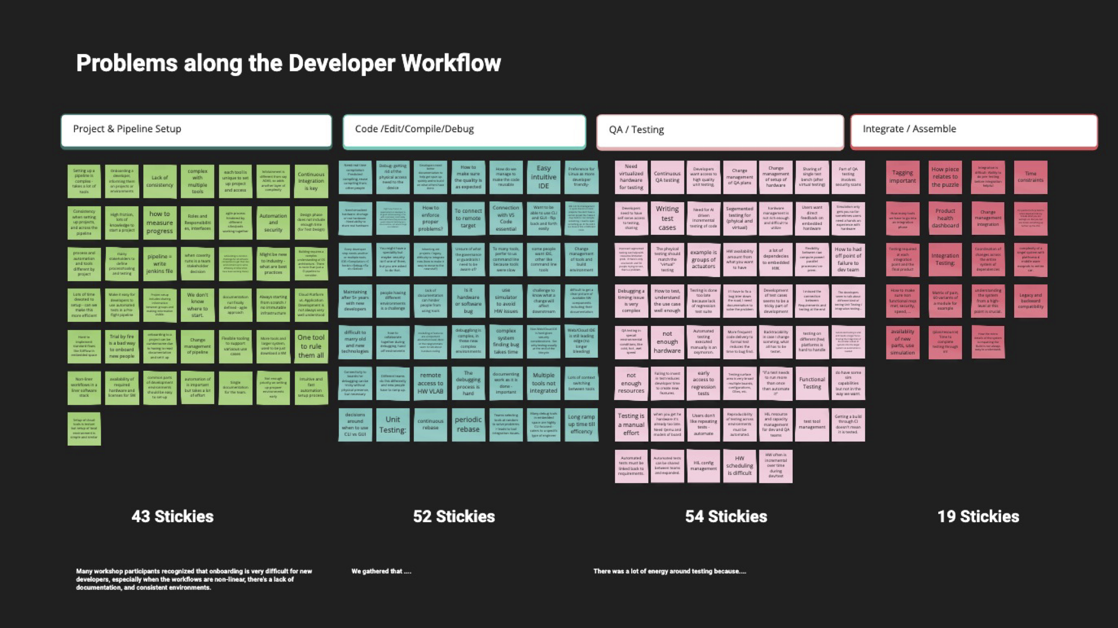Viewport: 1118px width, 628px height.
Task: Click the '54 Stickies' count label
Action: coord(726,516)
